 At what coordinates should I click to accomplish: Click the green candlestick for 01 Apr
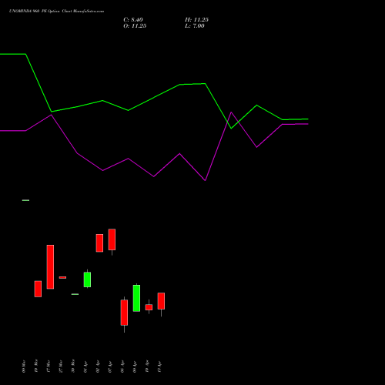87,280
